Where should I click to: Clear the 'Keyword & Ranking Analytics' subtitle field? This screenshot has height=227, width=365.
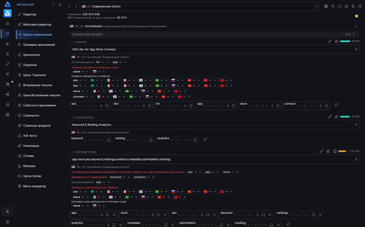point(356,125)
